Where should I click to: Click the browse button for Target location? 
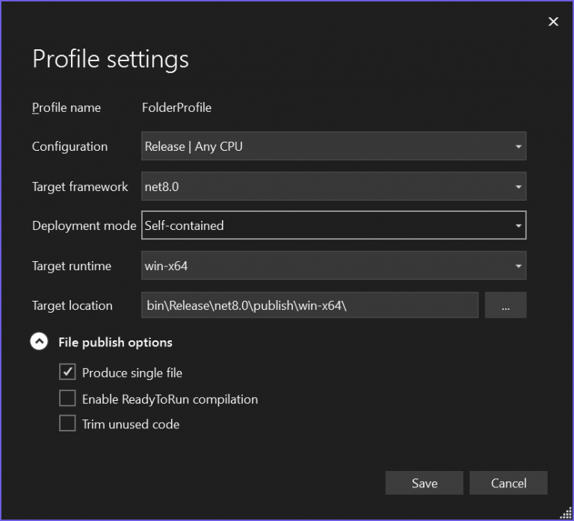pos(506,305)
